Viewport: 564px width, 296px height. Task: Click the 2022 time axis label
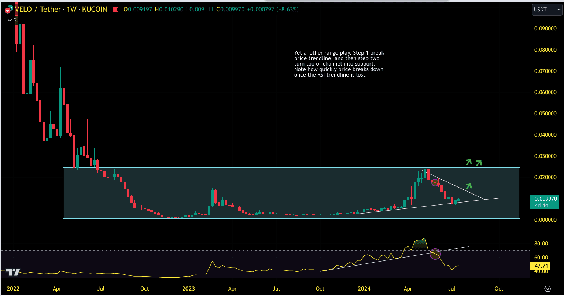click(13, 289)
